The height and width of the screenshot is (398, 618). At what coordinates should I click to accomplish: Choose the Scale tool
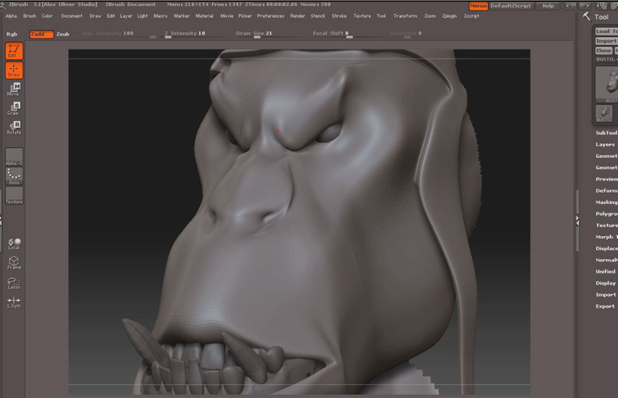[x=14, y=109]
